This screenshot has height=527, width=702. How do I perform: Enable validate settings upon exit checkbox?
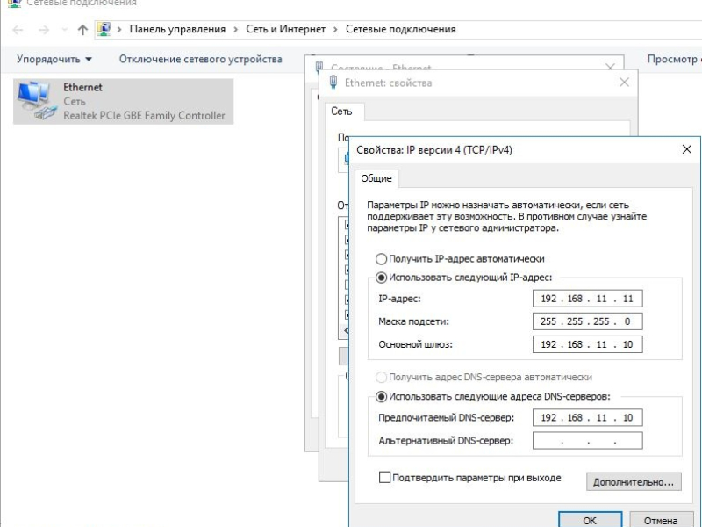click(x=384, y=477)
